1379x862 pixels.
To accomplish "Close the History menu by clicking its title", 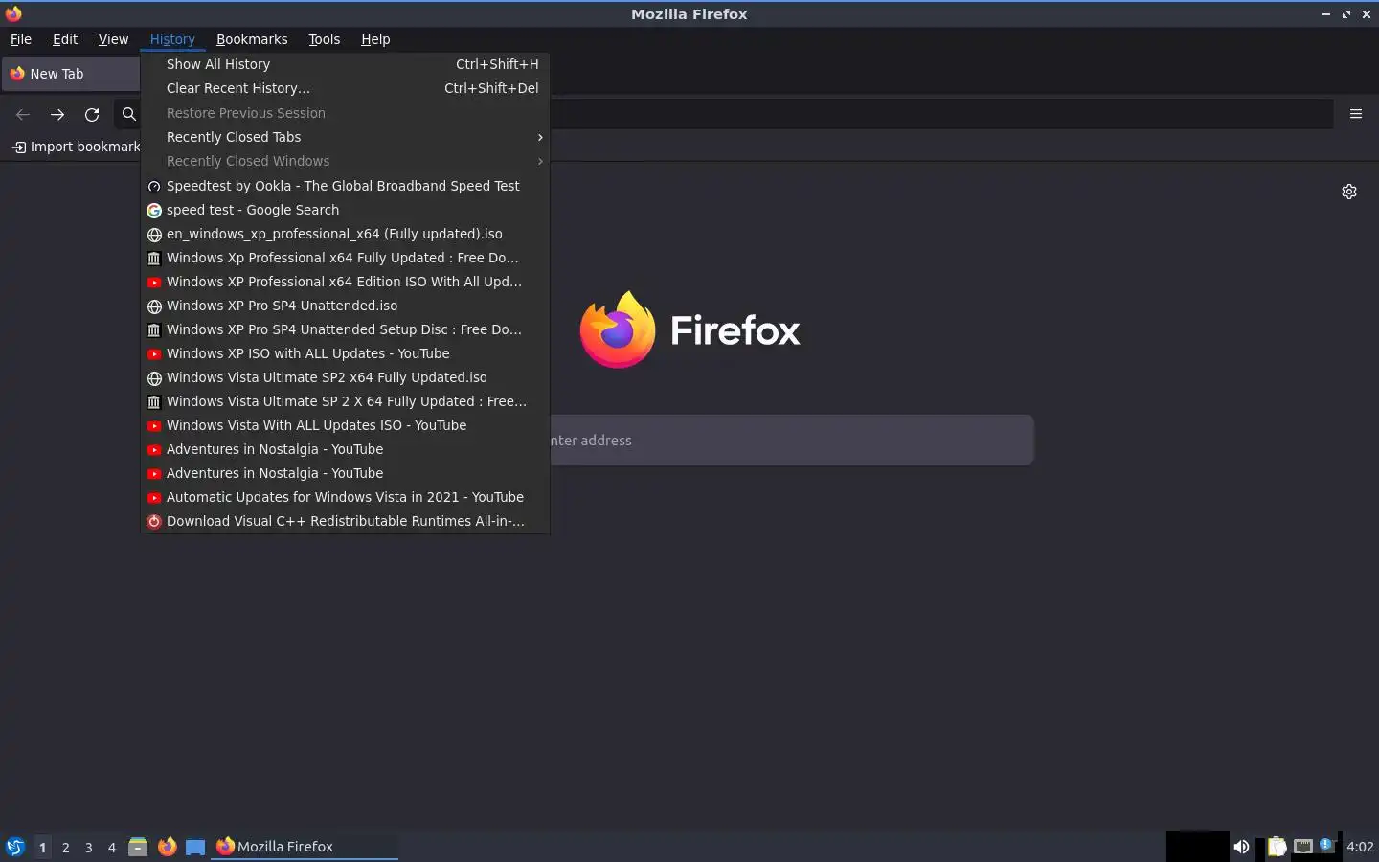I will pos(172,39).
